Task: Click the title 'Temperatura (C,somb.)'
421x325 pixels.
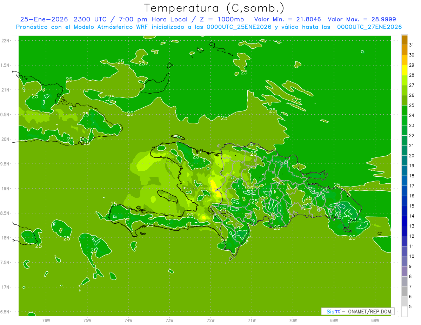Action: [214, 8]
